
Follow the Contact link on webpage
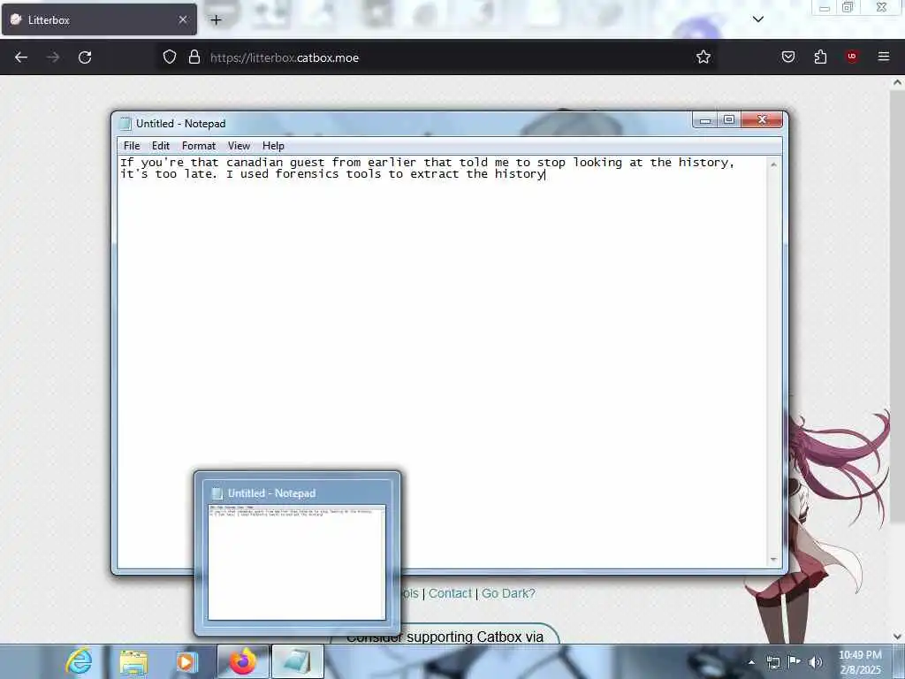pyautogui.click(x=450, y=593)
